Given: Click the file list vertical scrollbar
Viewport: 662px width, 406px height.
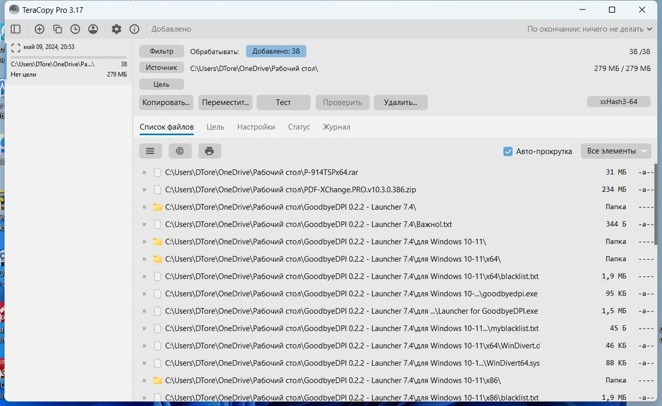Looking at the screenshot, I should 655,204.
